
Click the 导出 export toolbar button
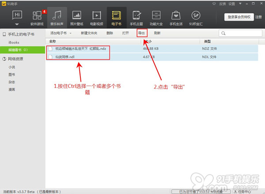142,33
